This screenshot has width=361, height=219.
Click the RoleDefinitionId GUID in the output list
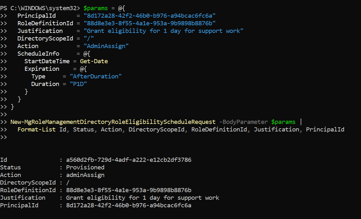coord(128,190)
